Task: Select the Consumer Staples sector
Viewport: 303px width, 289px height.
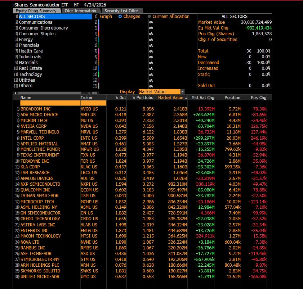Action: 37,34
